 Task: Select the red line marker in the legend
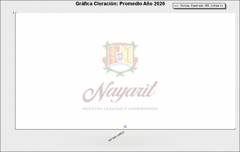tap(176, 6)
